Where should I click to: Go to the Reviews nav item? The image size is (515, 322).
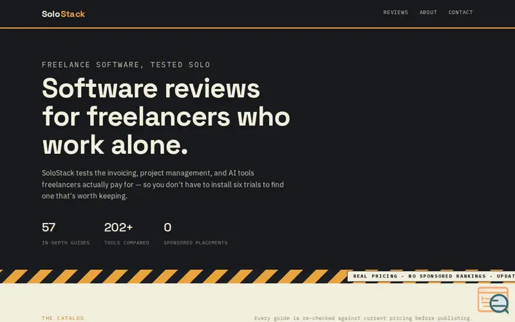395,12
